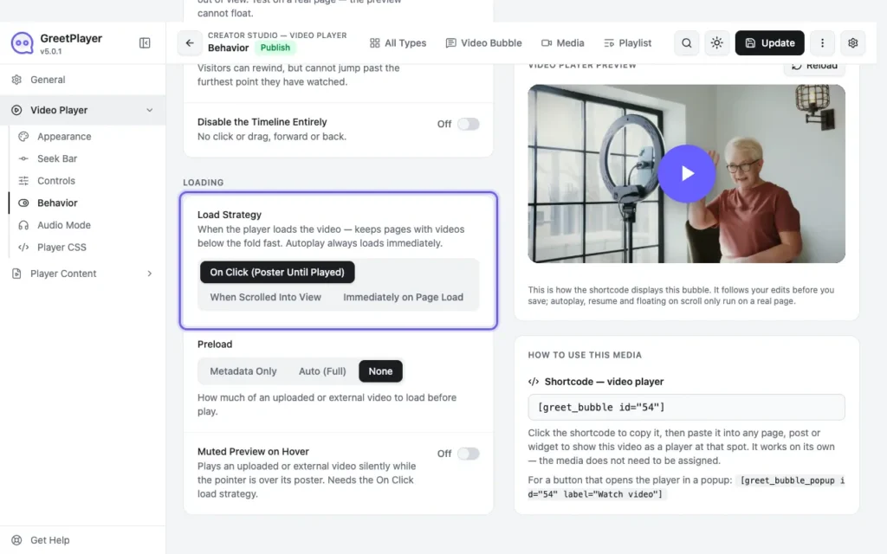
Task: Expand the Player Content section chevron
Action: (149, 274)
